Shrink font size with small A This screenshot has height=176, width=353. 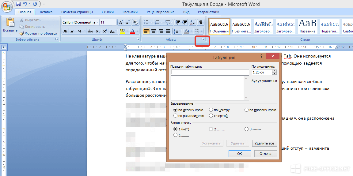point(128,22)
